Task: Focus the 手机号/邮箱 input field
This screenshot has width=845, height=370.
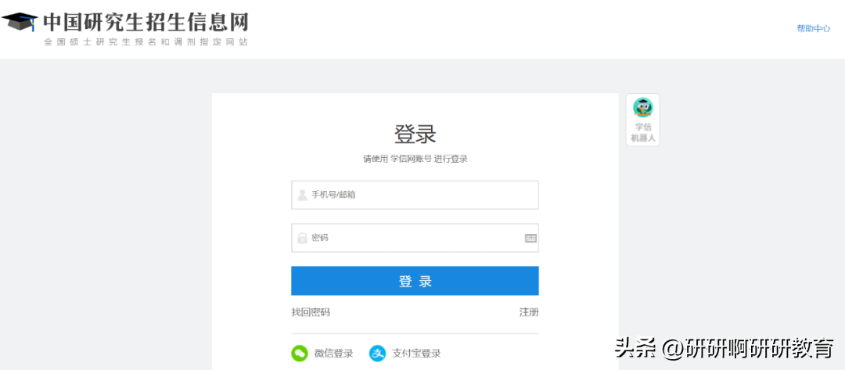Action: pyautogui.click(x=422, y=195)
